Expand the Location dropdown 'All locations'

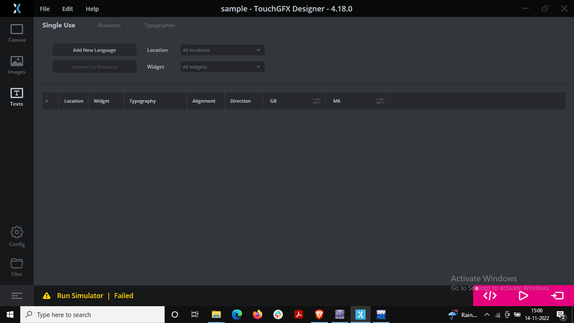(222, 50)
